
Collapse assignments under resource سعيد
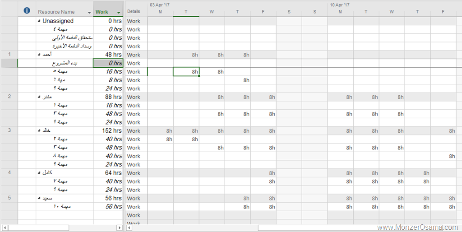click(39, 198)
